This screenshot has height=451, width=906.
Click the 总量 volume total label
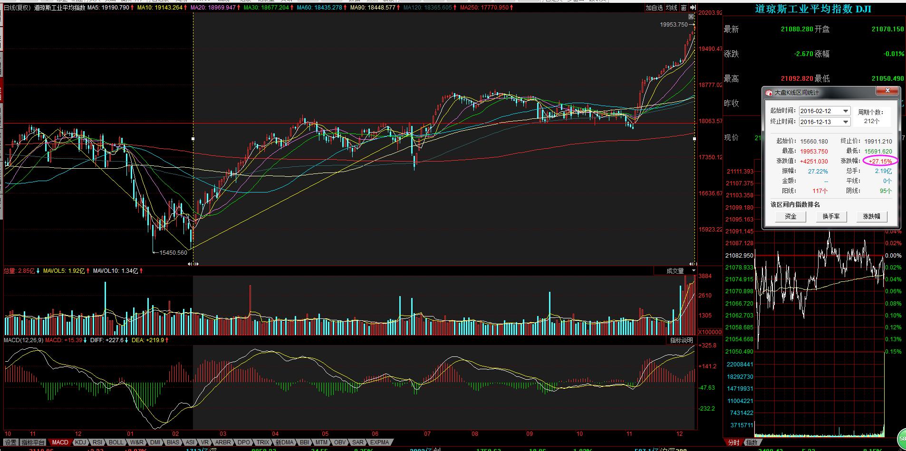[19, 271]
